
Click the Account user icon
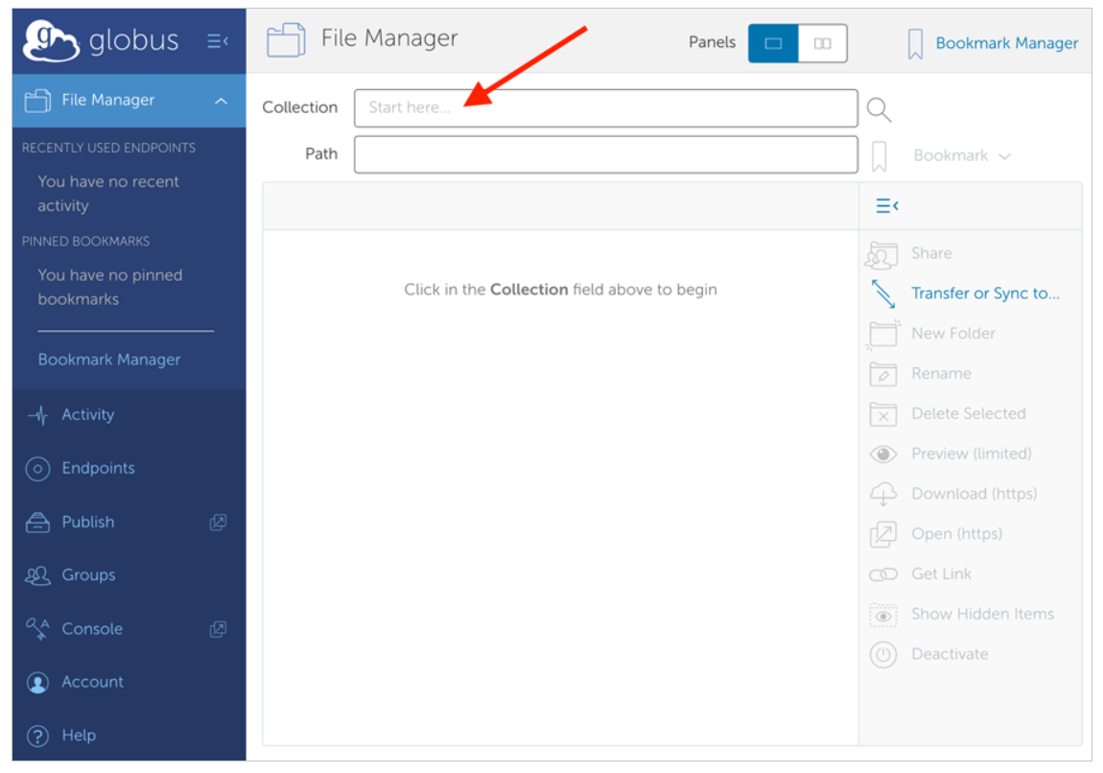(38, 682)
